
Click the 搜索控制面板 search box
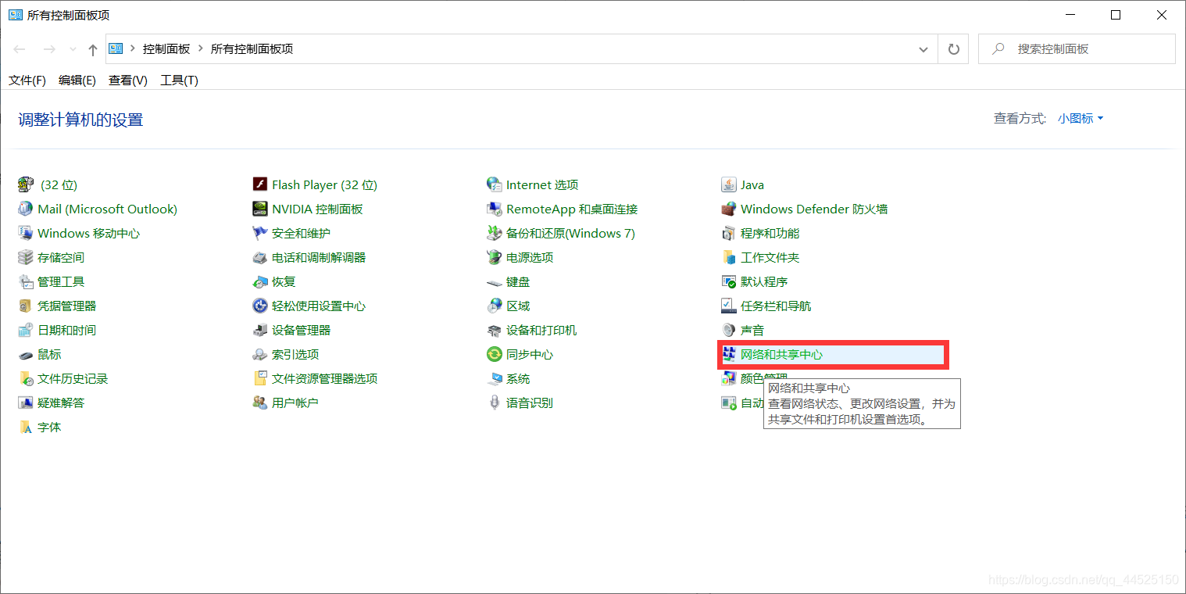click(x=1077, y=48)
